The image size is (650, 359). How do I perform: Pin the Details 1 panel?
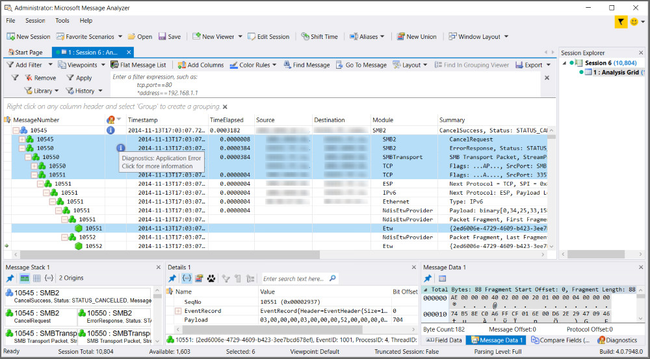click(172, 279)
